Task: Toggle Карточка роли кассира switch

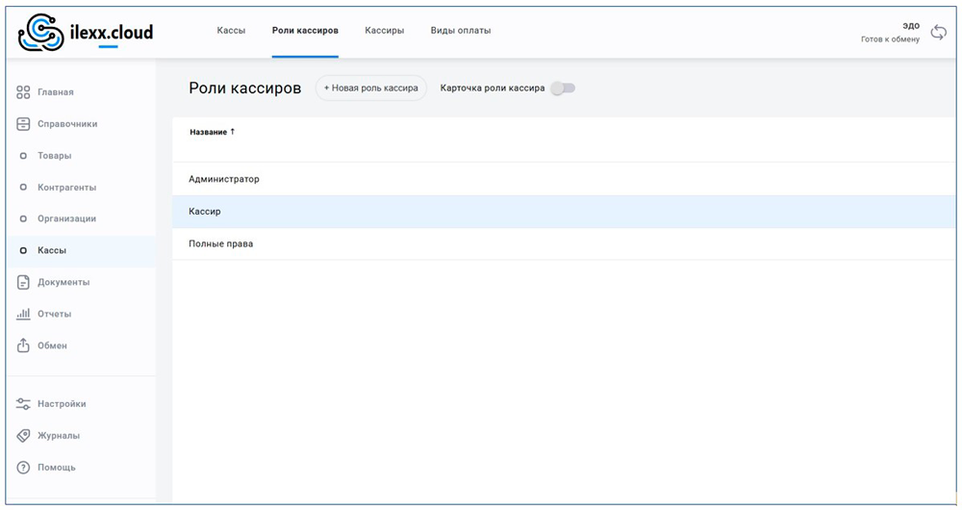Action: (x=563, y=89)
